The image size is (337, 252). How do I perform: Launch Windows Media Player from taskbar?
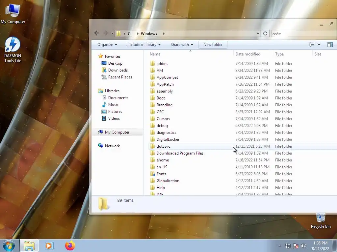click(x=49, y=245)
